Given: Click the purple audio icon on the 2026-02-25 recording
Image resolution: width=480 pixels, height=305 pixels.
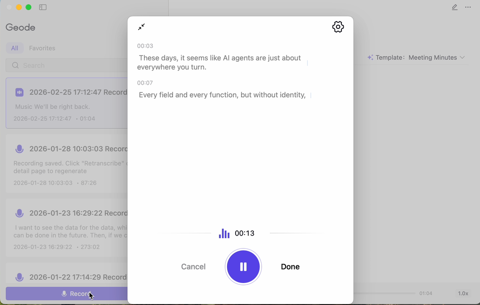Looking at the screenshot, I should pos(19,92).
